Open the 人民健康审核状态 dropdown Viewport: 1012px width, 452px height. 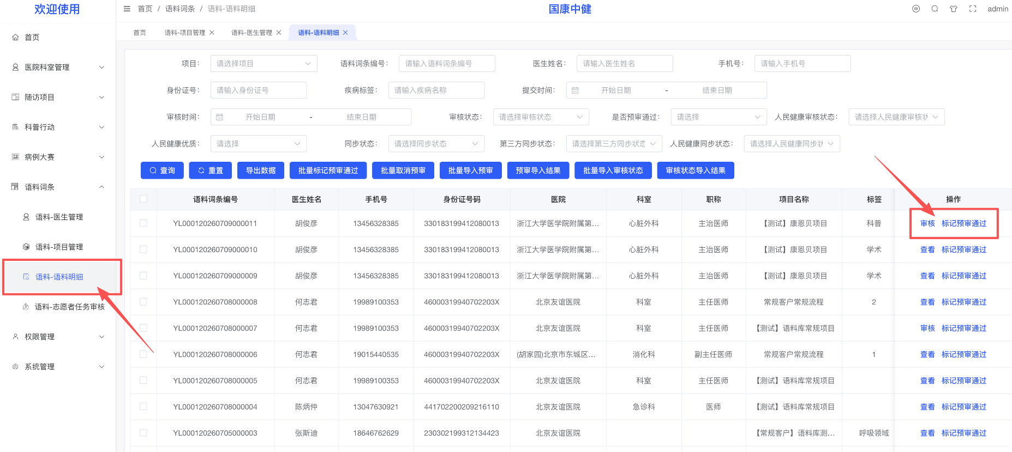coord(896,117)
